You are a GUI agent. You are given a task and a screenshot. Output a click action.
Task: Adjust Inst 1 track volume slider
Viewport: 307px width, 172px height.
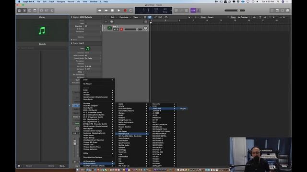point(133,30)
